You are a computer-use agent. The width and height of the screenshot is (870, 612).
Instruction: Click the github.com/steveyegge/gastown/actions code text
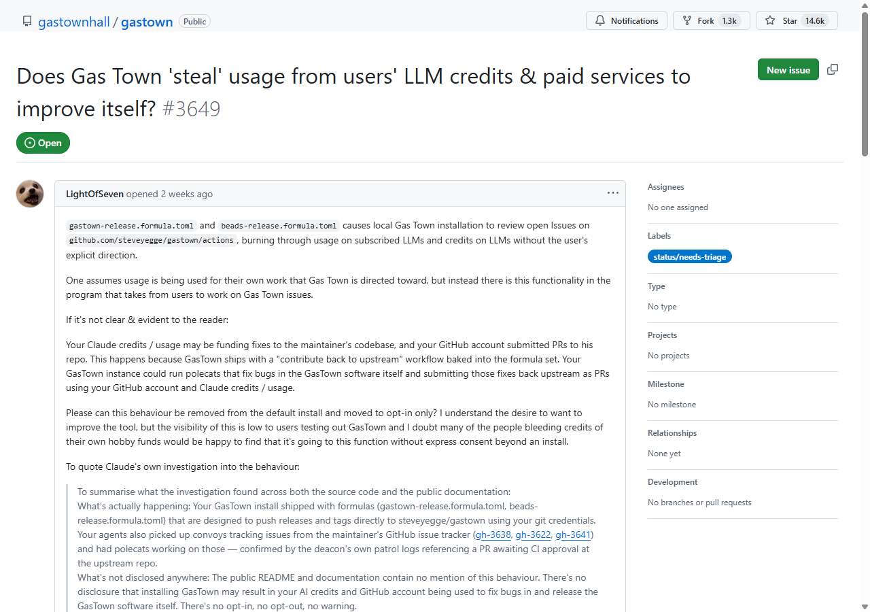(152, 240)
